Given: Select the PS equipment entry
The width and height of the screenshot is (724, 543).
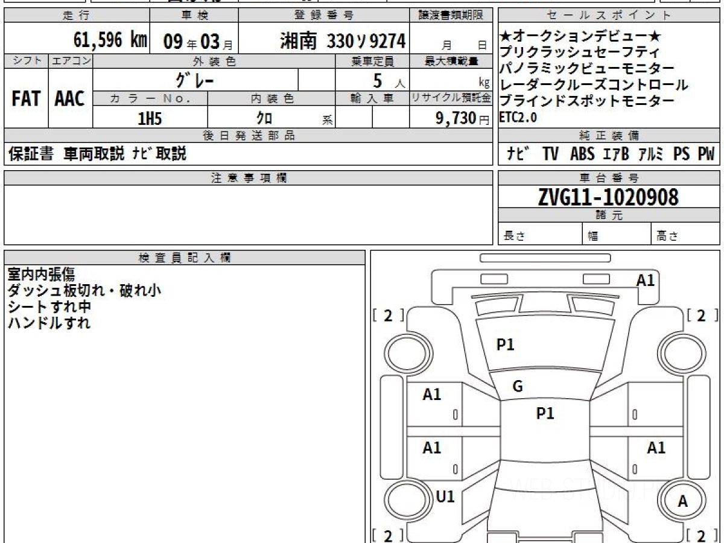Looking at the screenshot, I should click(682, 154).
